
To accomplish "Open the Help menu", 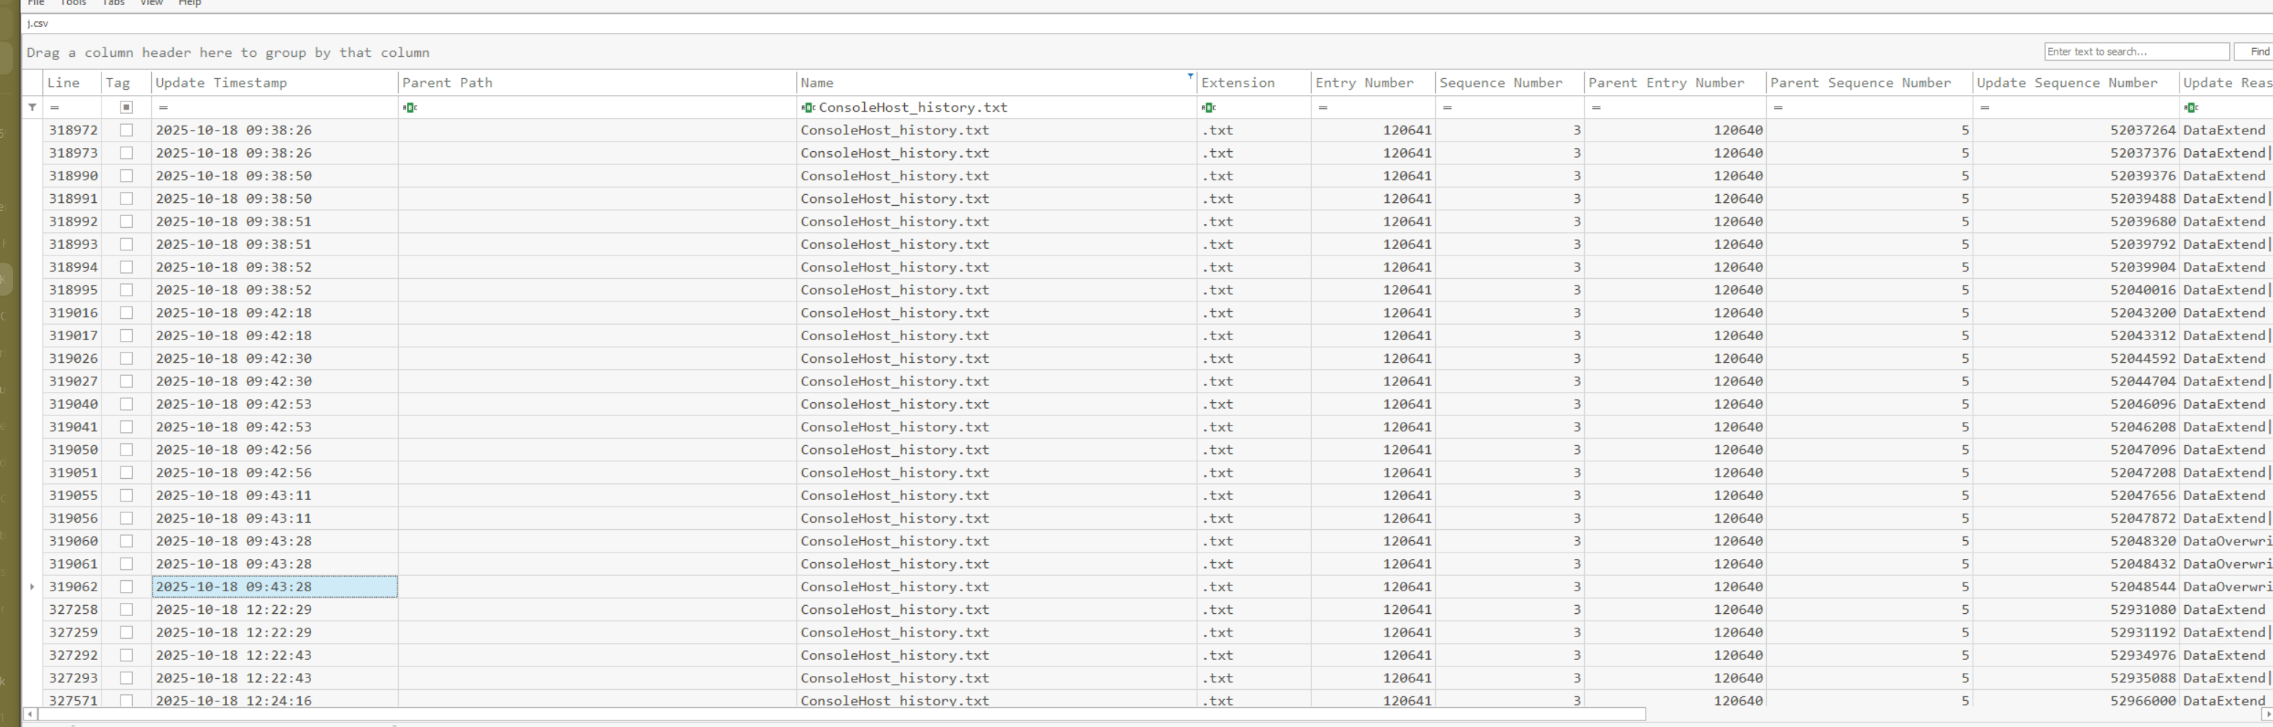I will [190, 4].
